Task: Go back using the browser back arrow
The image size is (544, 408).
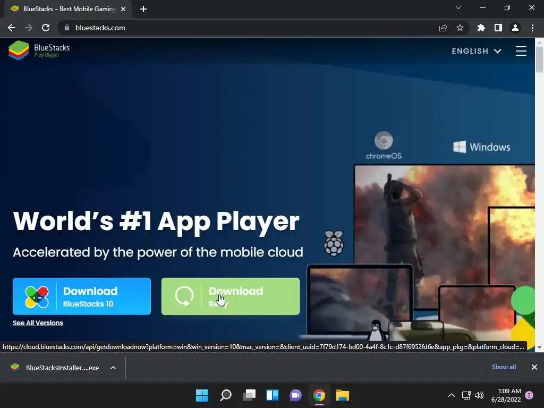Action: tap(12, 28)
